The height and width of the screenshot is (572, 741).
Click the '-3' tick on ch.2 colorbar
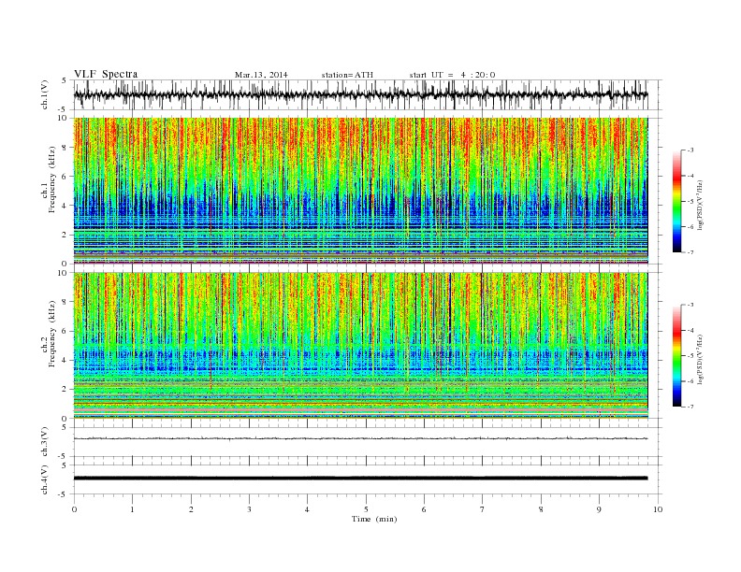tap(689, 305)
